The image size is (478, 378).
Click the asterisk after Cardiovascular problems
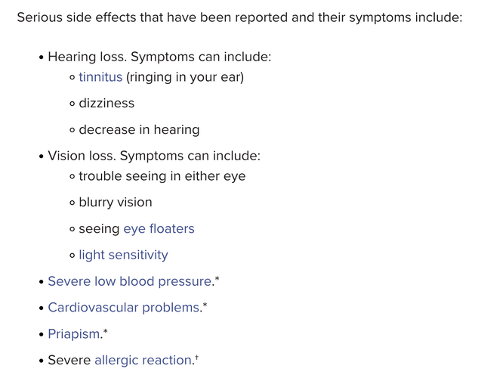205,305
